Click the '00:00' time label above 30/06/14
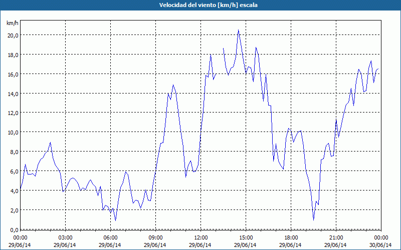The width and height of the screenshot is (401, 250). (x=381, y=238)
